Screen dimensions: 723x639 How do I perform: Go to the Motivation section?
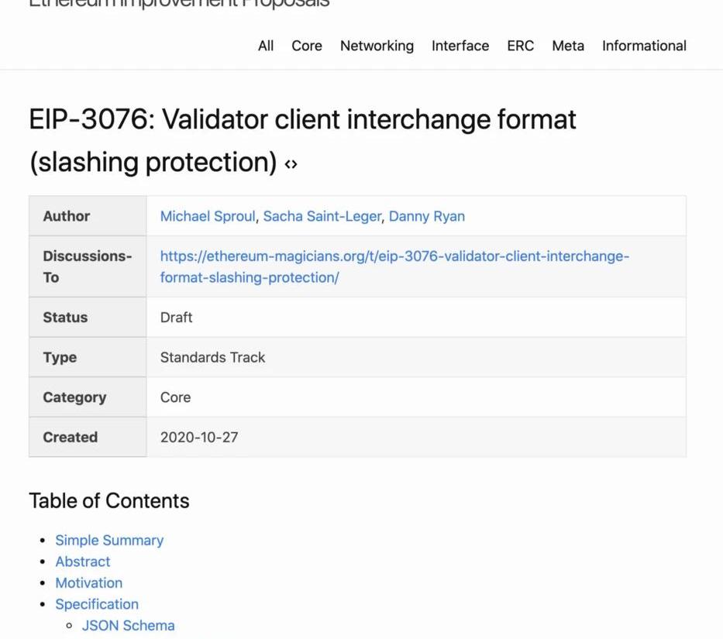(x=88, y=582)
